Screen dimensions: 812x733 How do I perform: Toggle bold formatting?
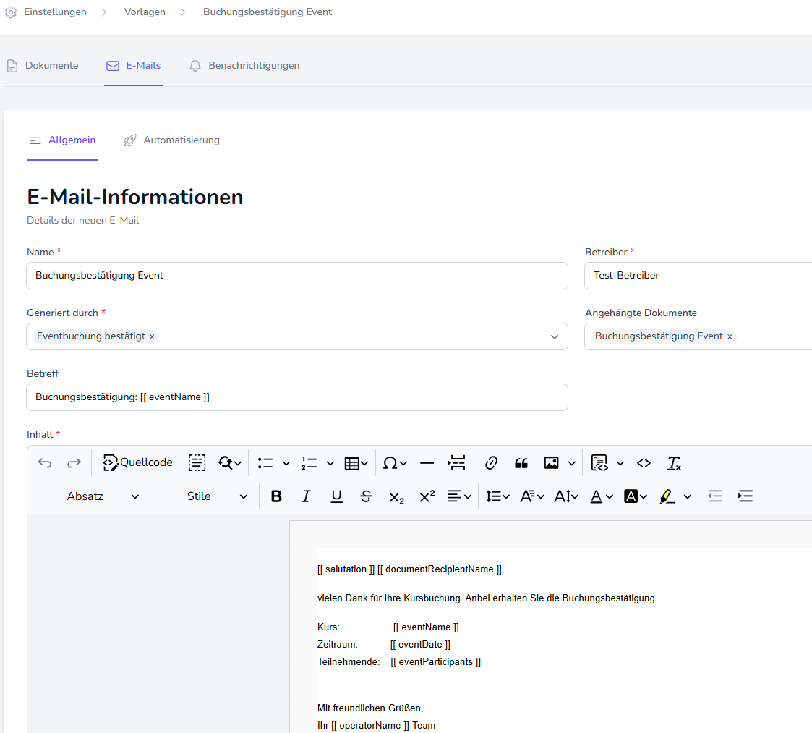(276, 496)
